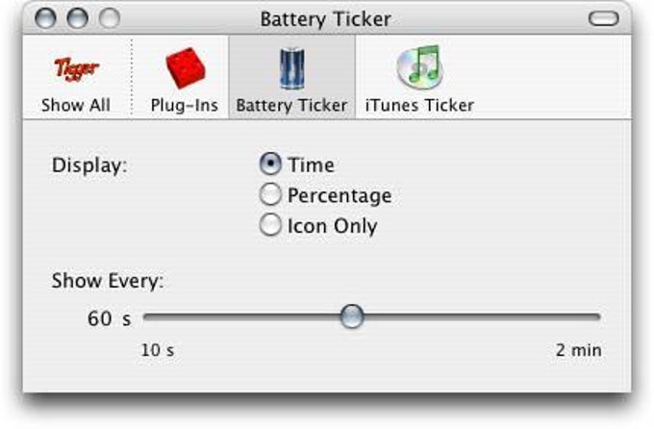Viewport: 654px width, 429px height.
Task: Select the Percentage radio button
Action: 270,195
